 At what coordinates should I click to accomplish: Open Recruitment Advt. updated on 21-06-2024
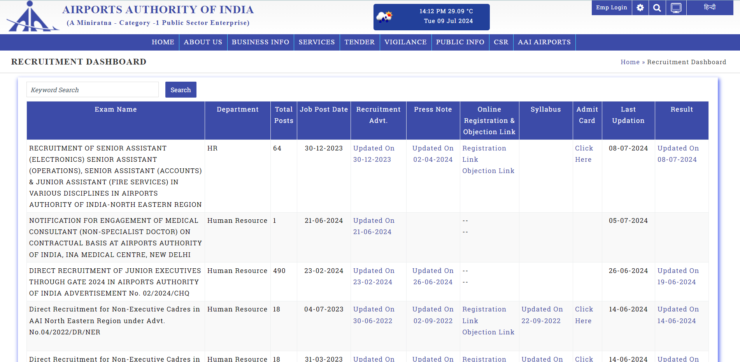(374, 226)
